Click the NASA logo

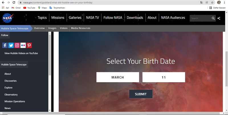click(8, 18)
